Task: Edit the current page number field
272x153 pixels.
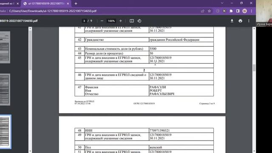Action: click(x=84, y=21)
